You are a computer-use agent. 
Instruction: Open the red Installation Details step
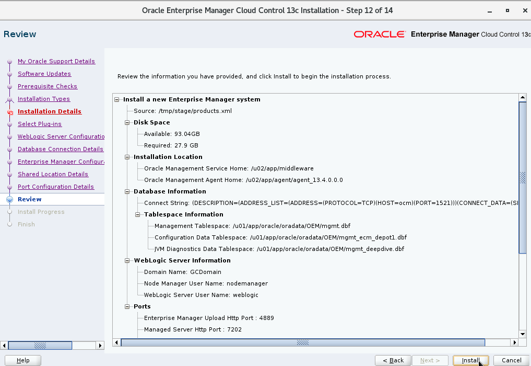(50, 111)
